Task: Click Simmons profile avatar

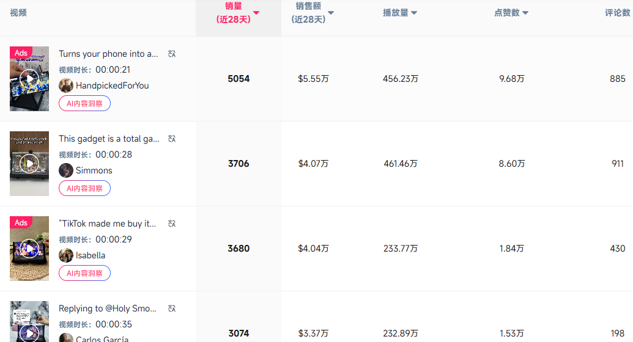Action: [x=66, y=170]
